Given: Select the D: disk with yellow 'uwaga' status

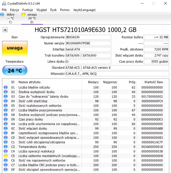Looking at the screenshot, I should click(32, 18).
